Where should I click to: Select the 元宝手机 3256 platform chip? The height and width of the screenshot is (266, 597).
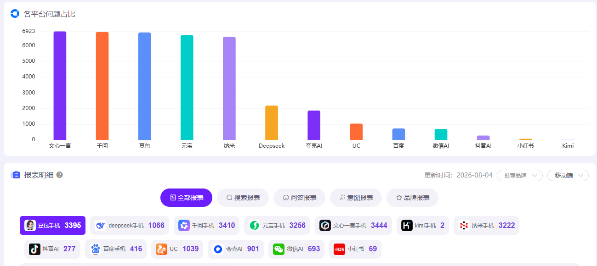point(277,225)
